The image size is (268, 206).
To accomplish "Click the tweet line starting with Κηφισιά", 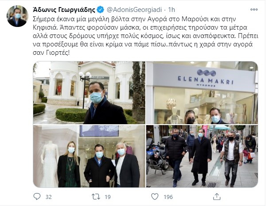I will [140, 27].
